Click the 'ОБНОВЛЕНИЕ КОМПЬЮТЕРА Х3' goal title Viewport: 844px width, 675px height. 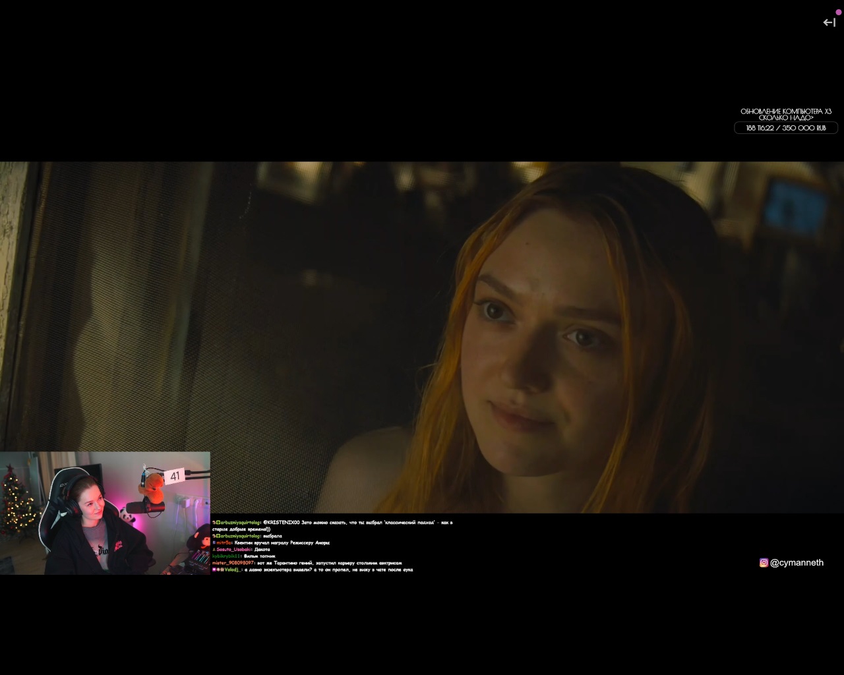pyautogui.click(x=786, y=111)
